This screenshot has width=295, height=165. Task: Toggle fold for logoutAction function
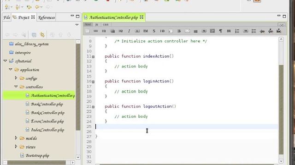(x=93, y=107)
